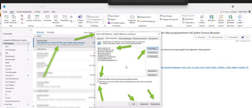The height and width of the screenshot is (108, 252).
Task: Delete the message with the Löschen trash icon
Action: tap(29, 18)
